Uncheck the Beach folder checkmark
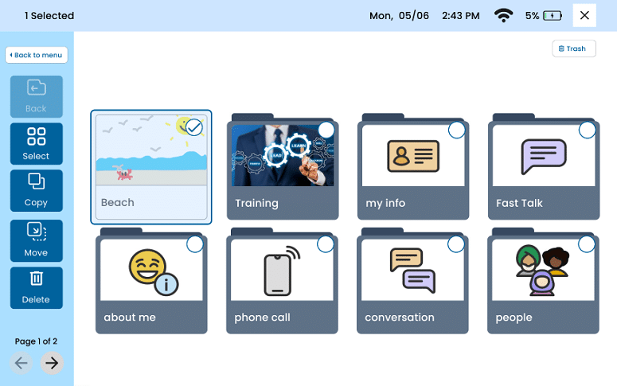This screenshot has width=617, height=386. pos(193,127)
